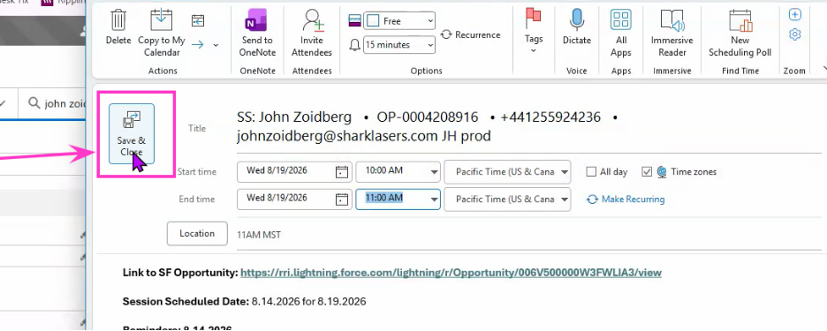
Task: Click the Delete trash can icon
Action: [118, 20]
